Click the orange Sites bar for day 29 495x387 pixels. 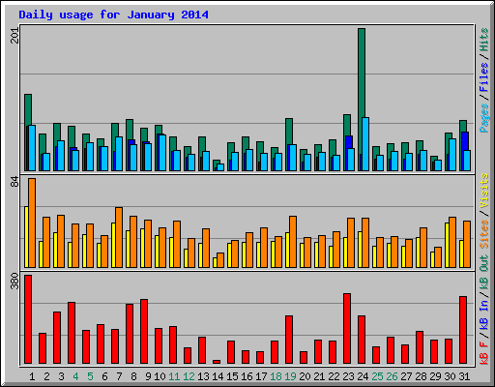pos(438,257)
